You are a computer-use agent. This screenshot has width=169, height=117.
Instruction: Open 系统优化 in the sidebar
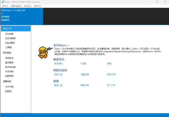9,58
